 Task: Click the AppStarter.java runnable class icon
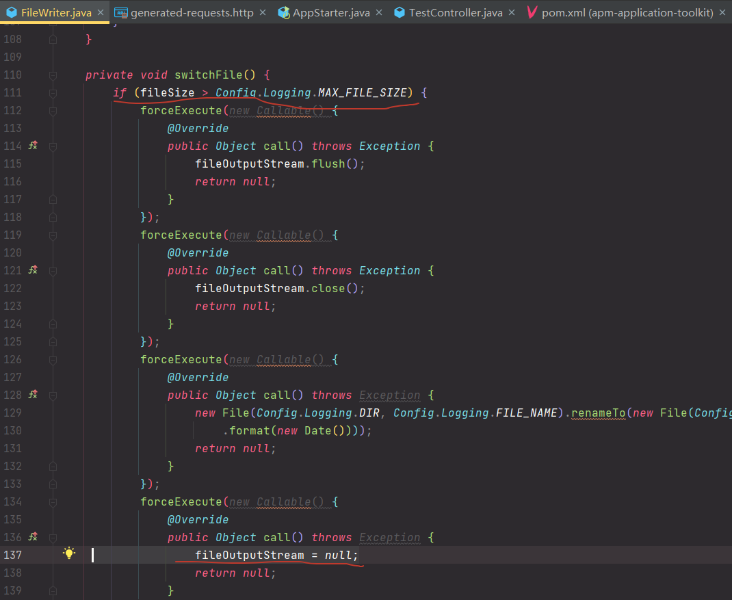click(x=283, y=12)
